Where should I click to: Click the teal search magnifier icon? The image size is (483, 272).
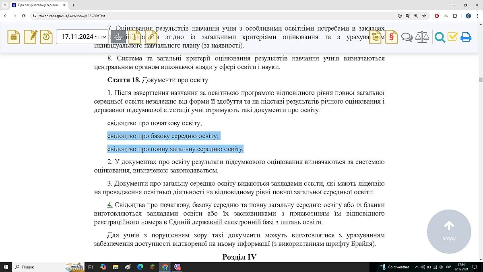coord(440,37)
